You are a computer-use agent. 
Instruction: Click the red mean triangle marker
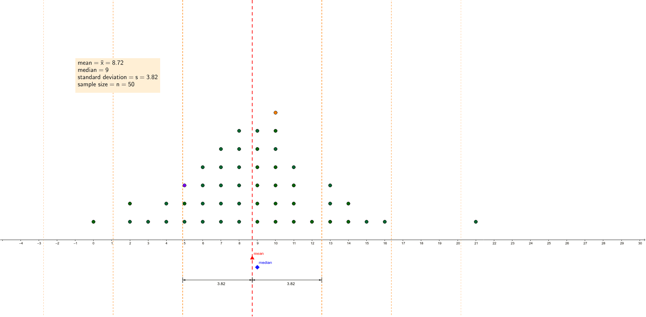coord(252,257)
